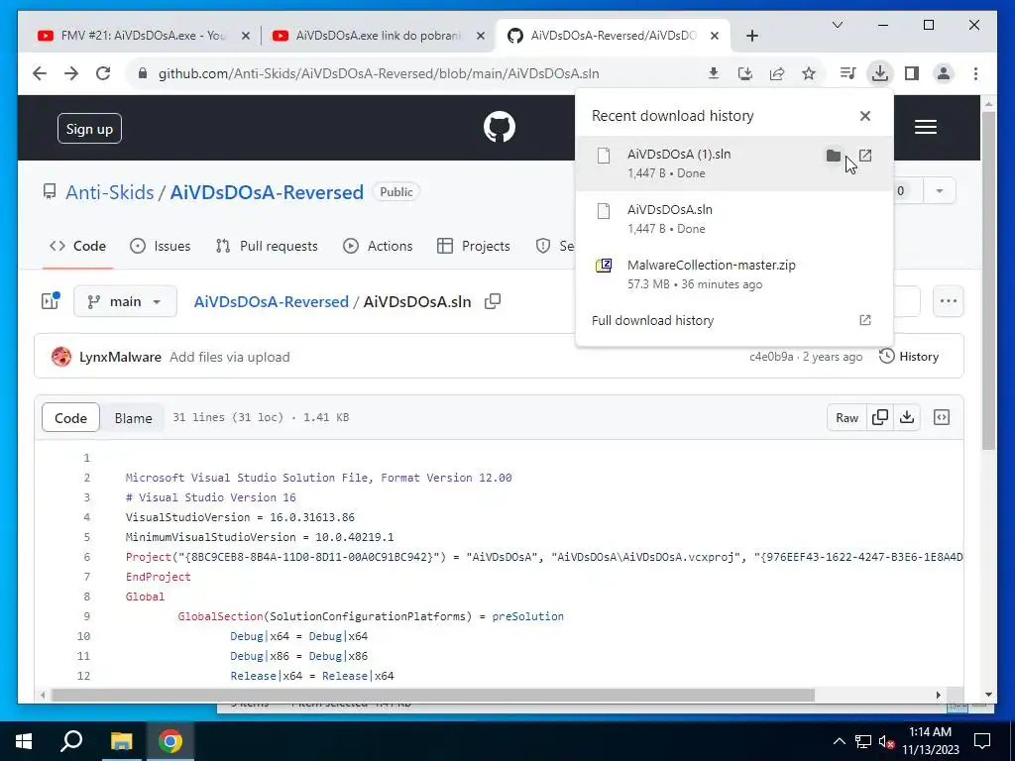Open Windows taskbar search

pyautogui.click(x=71, y=741)
